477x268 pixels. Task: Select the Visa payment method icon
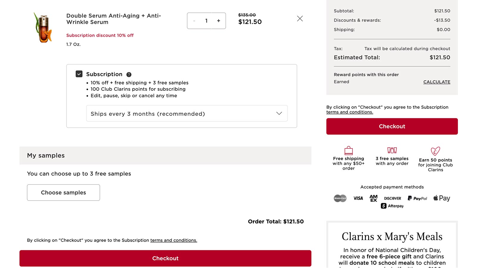pos(358,198)
